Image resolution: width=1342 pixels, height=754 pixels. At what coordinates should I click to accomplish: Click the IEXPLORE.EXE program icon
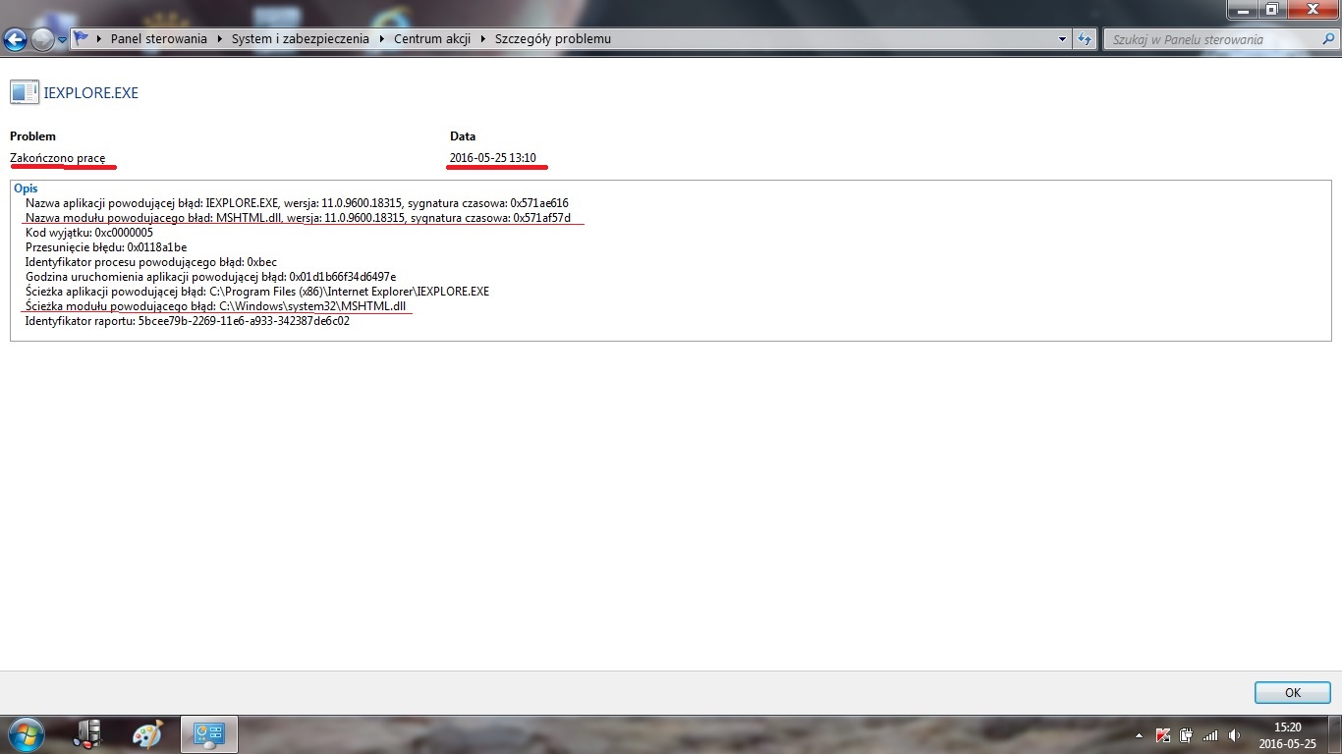(x=24, y=92)
